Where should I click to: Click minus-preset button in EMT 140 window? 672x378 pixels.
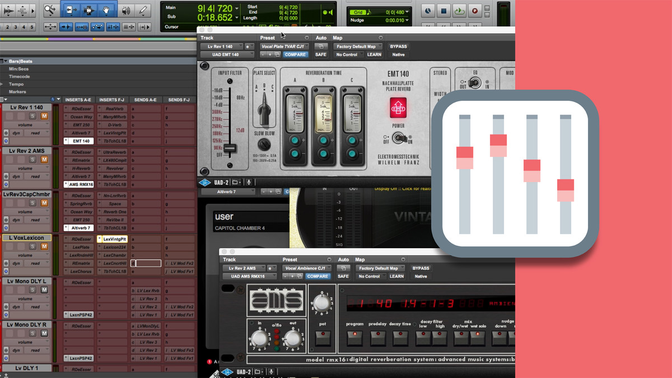[263, 55]
